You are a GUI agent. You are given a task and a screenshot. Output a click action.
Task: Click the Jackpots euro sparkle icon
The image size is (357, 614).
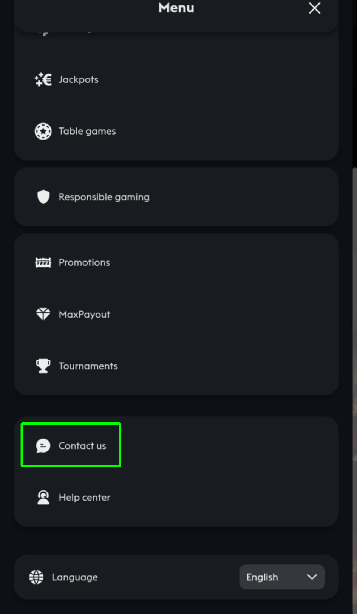click(43, 79)
